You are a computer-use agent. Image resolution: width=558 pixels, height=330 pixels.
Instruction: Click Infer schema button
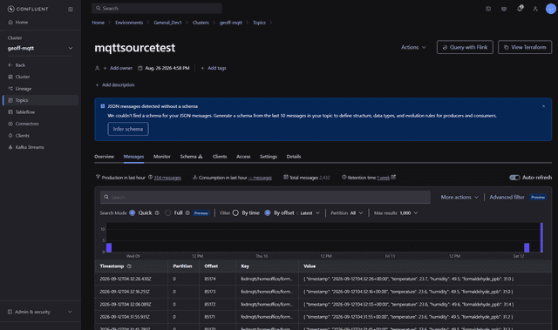[x=128, y=129]
